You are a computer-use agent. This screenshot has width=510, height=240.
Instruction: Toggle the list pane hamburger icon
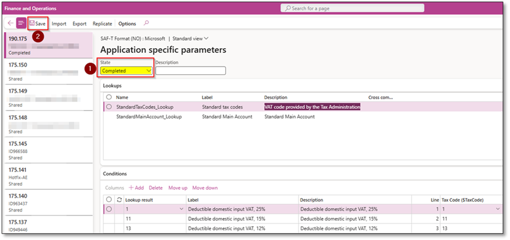21,24
